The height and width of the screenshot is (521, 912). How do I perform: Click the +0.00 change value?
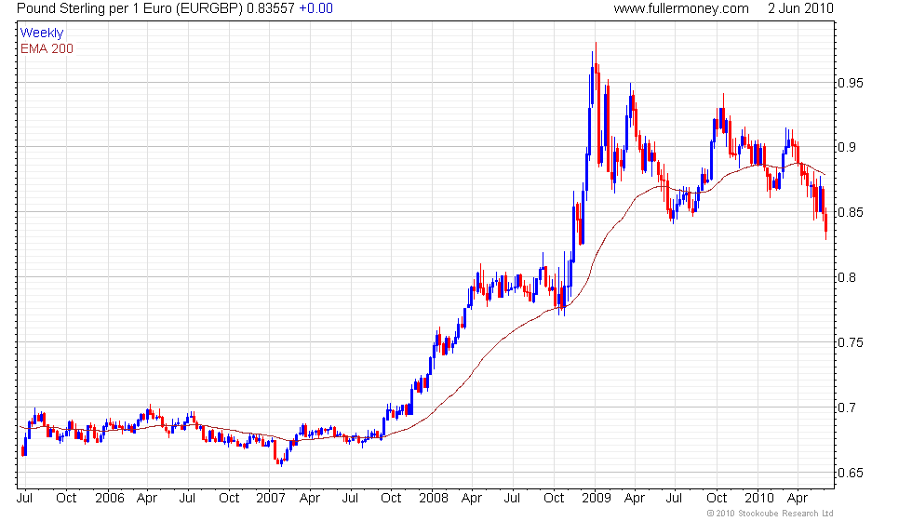(315, 8)
